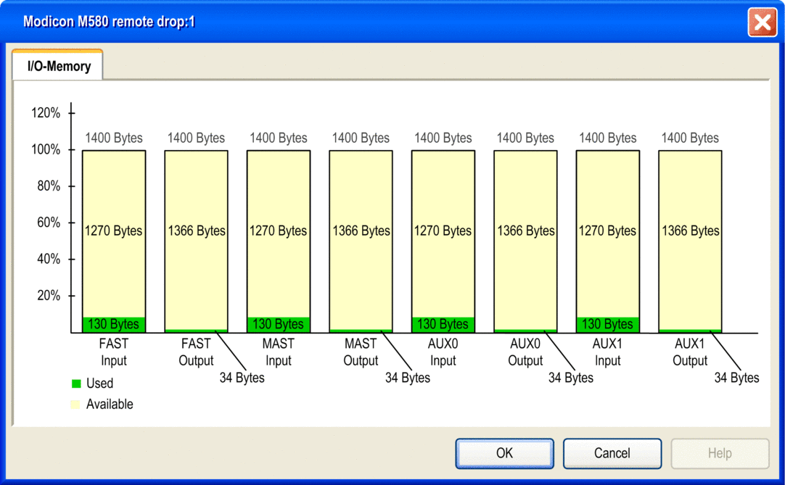This screenshot has width=785, height=485.
Task: Click the 40% axis label
Action: coord(49,259)
